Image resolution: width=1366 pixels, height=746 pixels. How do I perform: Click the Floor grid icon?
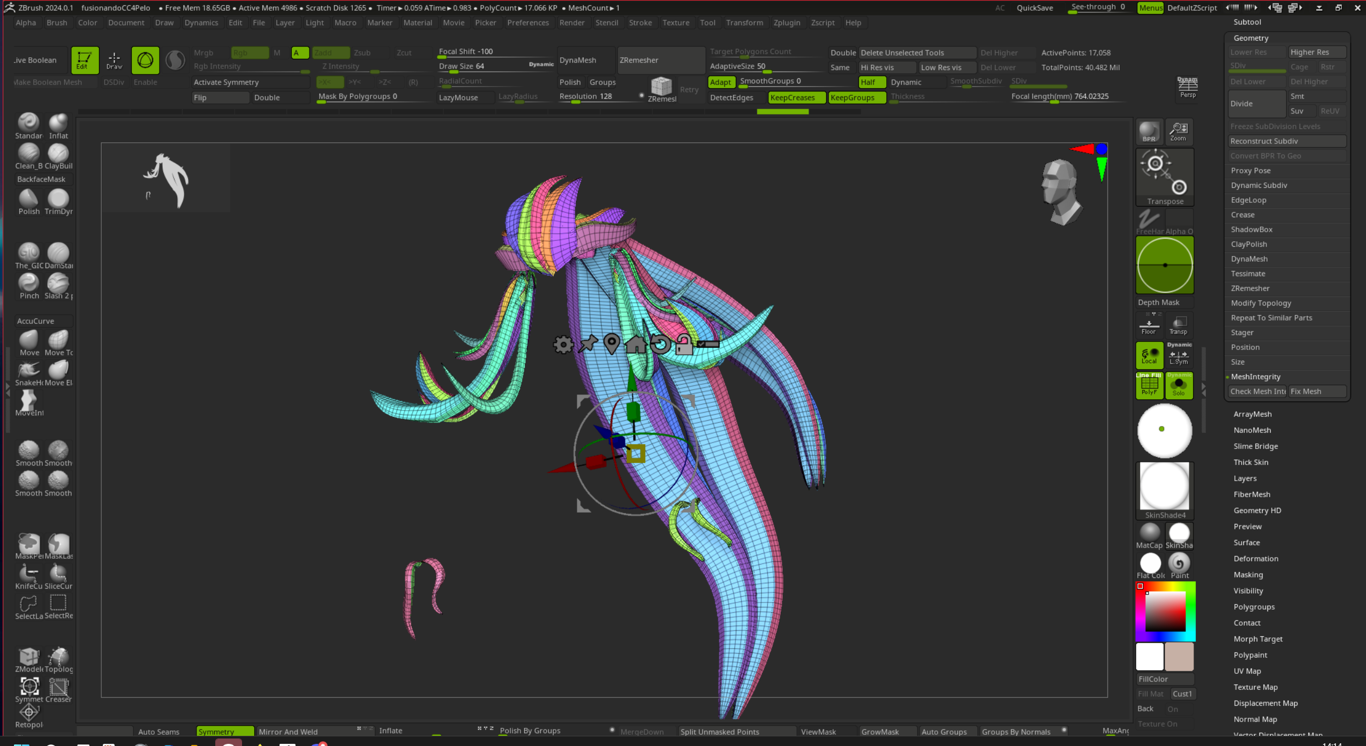tap(1149, 324)
